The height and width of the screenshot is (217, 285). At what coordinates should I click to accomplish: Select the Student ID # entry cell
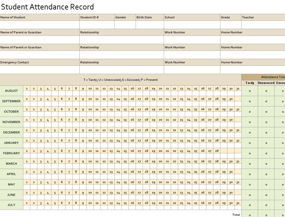point(97,25)
